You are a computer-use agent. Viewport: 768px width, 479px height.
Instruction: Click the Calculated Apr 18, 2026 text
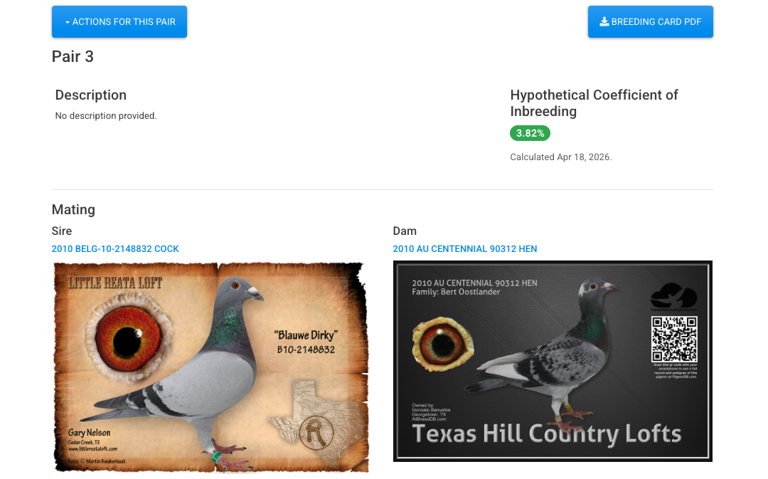[x=561, y=157]
